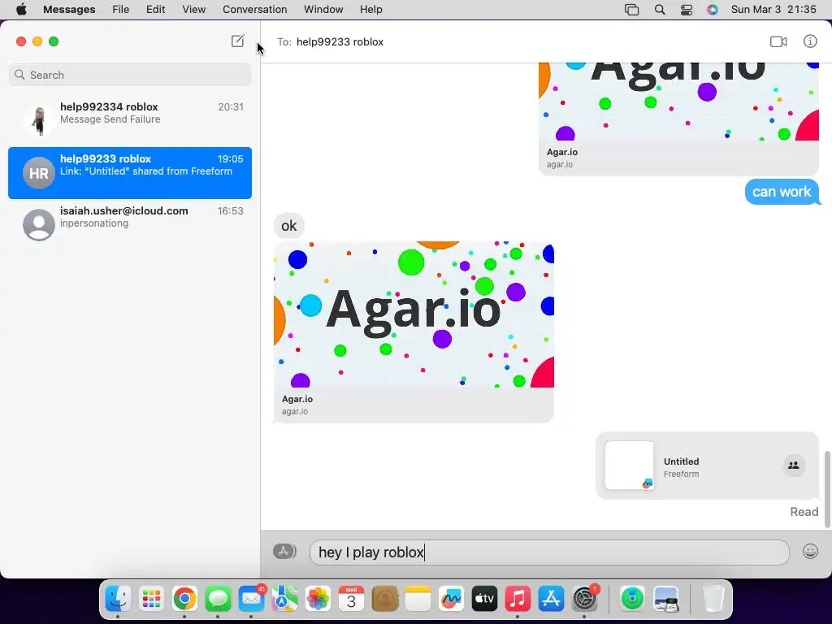Open System Settings from the Dock

click(585, 599)
